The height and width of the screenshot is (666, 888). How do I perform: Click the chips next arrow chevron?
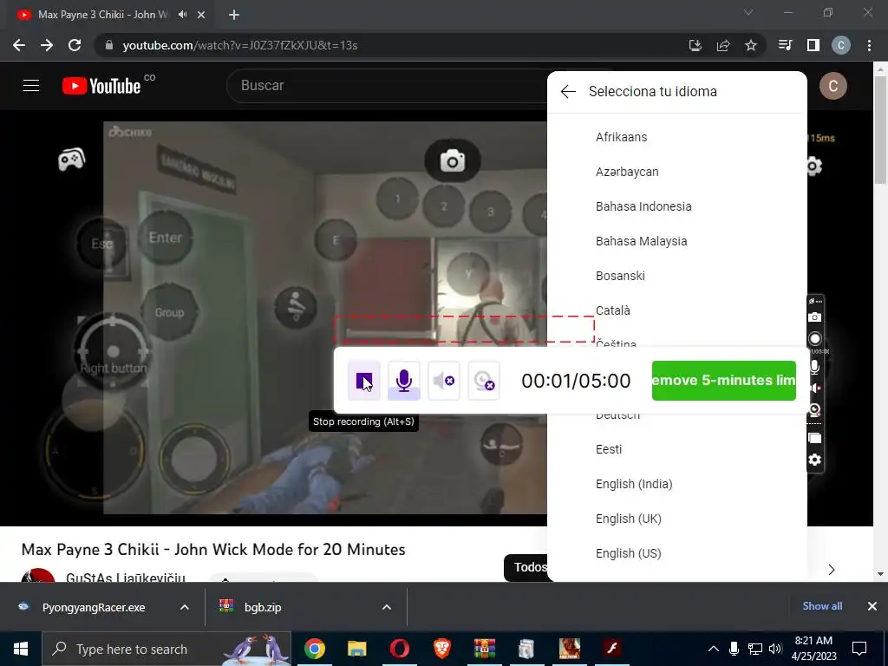pyautogui.click(x=832, y=569)
